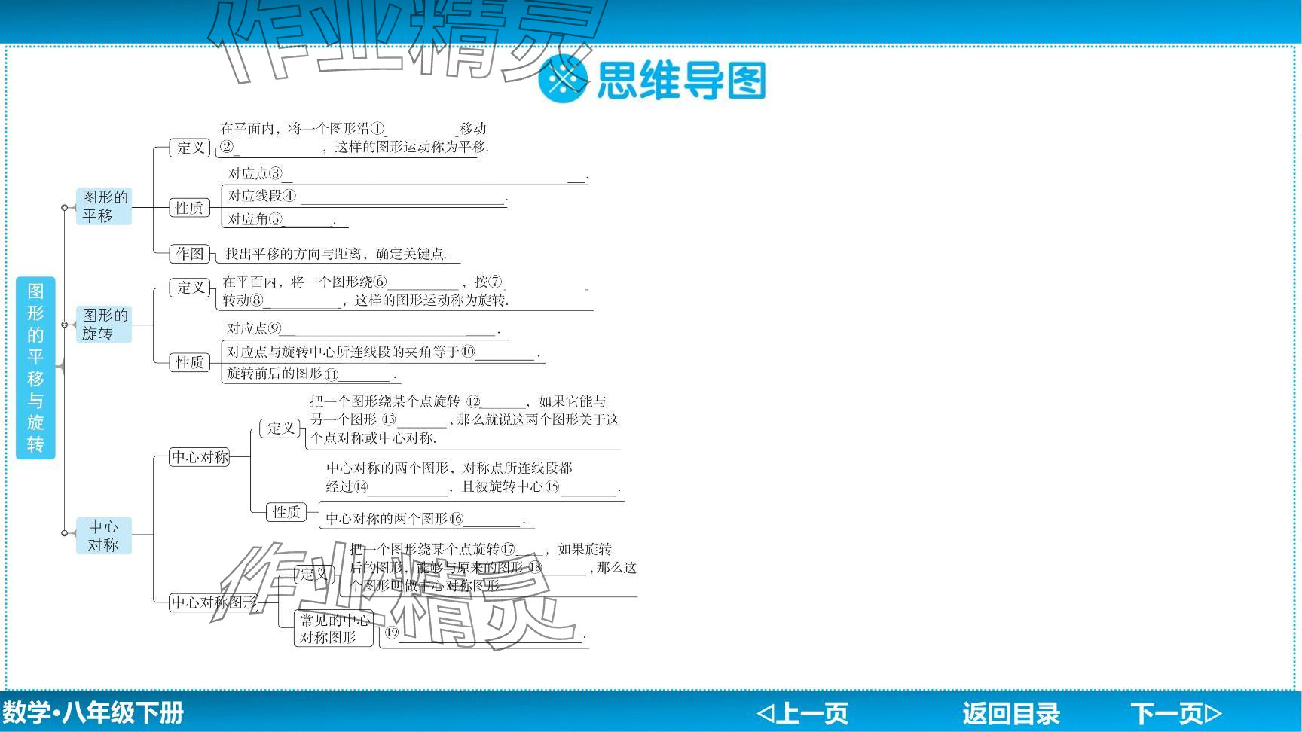Go to next page with 下一页
Image resolution: width=1302 pixels, height=732 pixels.
click(1175, 712)
